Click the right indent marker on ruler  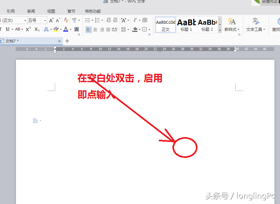(x=235, y=50)
